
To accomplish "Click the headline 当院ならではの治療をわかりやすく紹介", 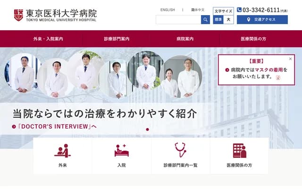I will (105, 113).
